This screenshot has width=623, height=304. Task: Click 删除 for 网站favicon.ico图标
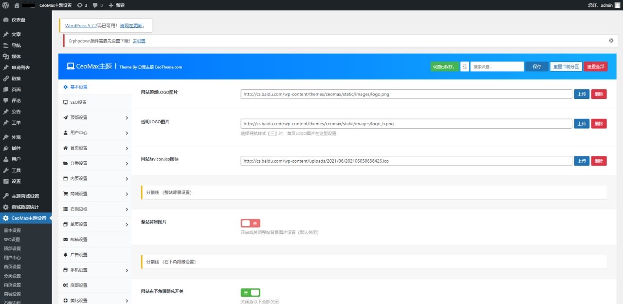pos(599,161)
